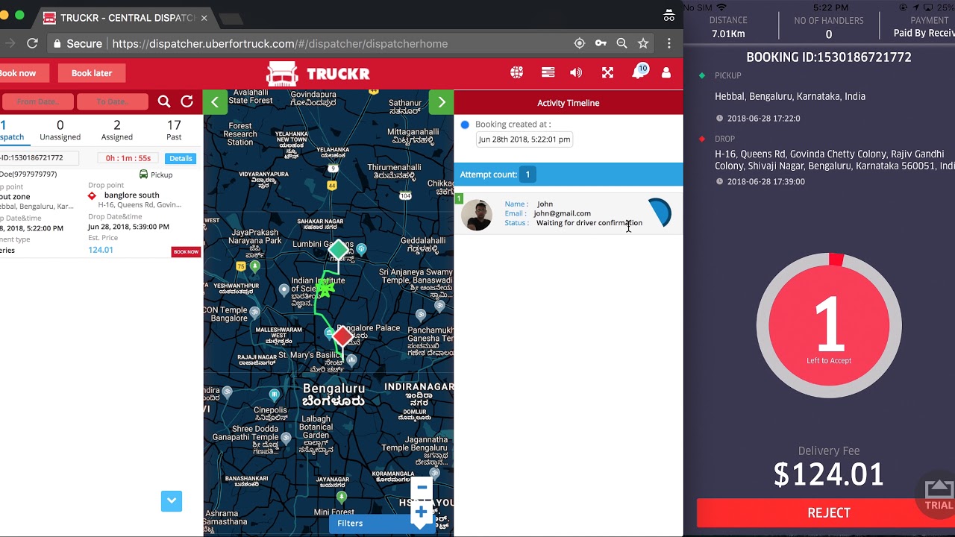Click the TRUCKR logo
955x537 pixels.
coord(318,73)
